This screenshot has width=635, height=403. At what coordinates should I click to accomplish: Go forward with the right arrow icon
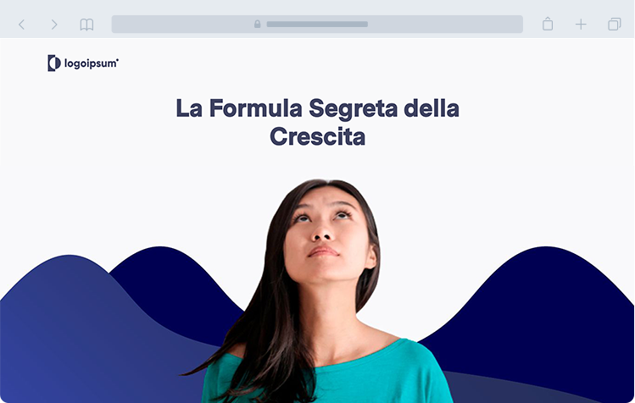[x=54, y=25]
